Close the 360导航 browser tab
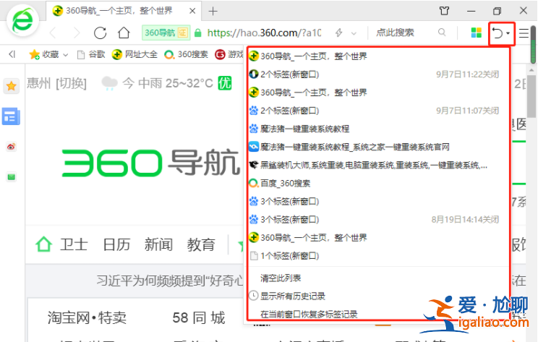Image resolution: width=538 pixels, height=342 pixels. click(x=192, y=11)
